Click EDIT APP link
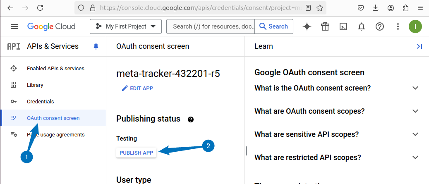This screenshot has height=184, width=429. pos(137,88)
